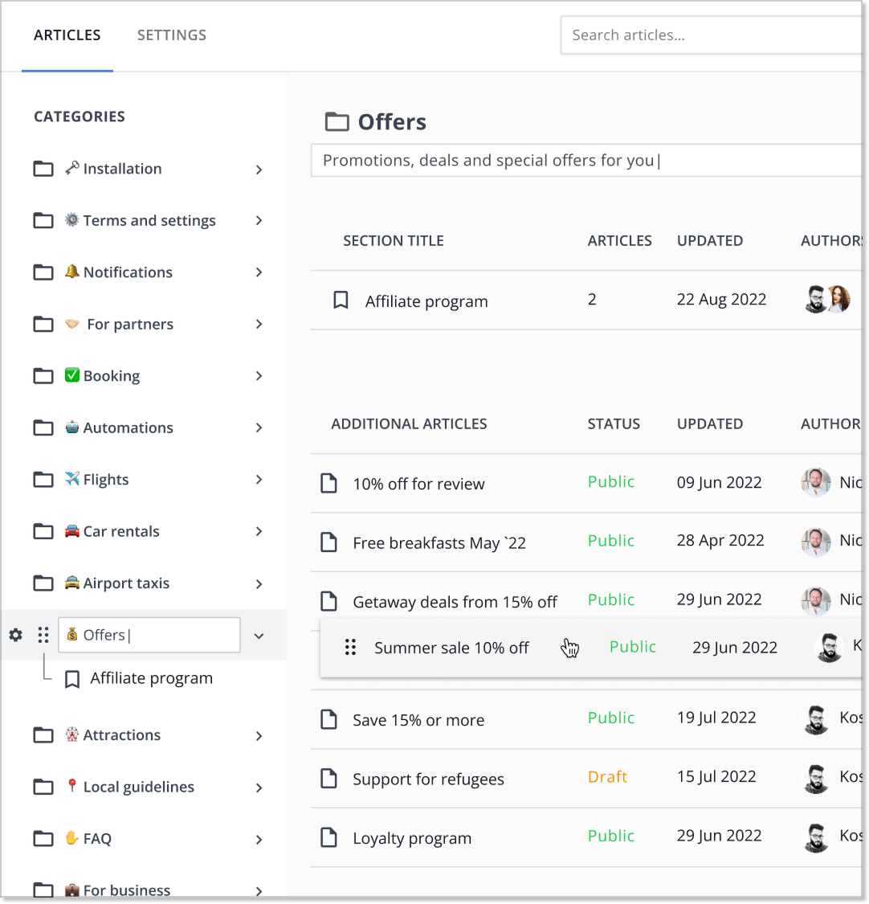
Task: Click the drag handle next to Offers
Action: tap(43, 635)
